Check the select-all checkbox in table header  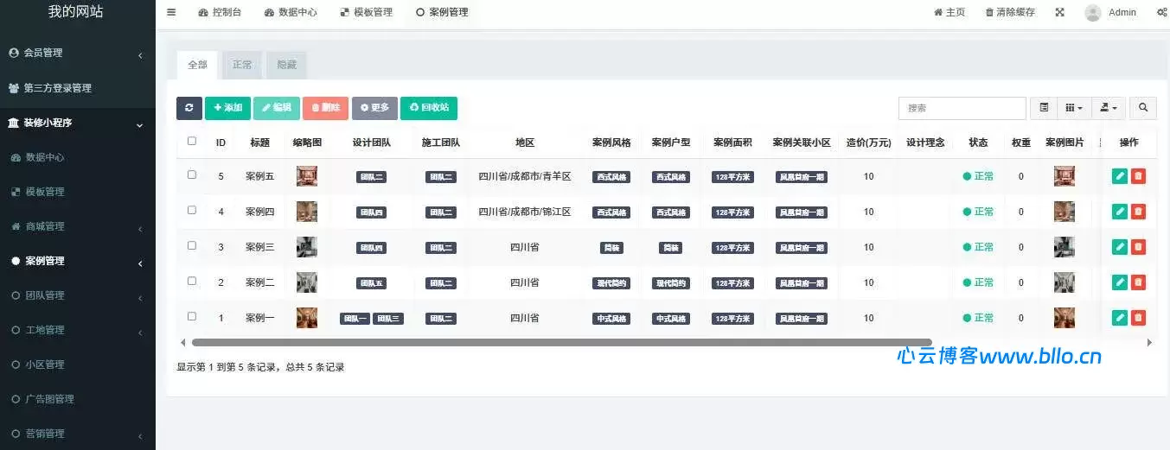pyautogui.click(x=192, y=141)
